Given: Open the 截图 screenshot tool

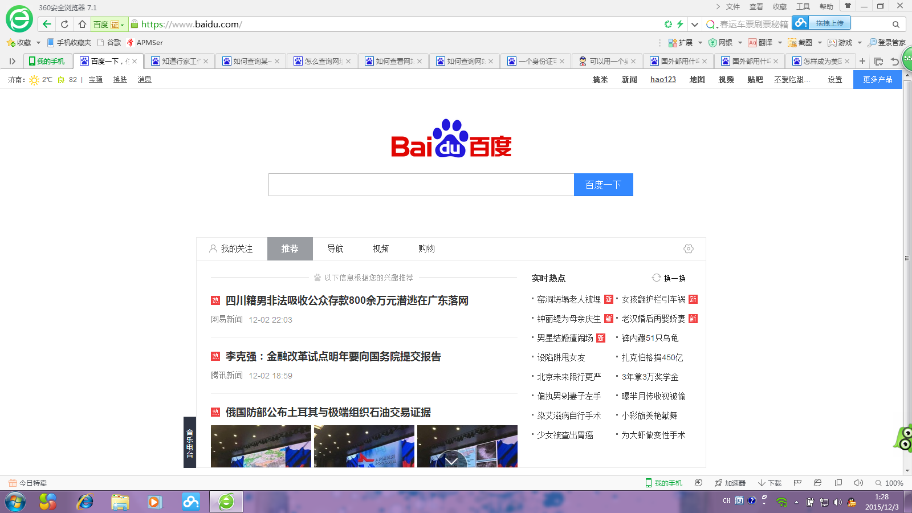Looking at the screenshot, I should click(800, 43).
